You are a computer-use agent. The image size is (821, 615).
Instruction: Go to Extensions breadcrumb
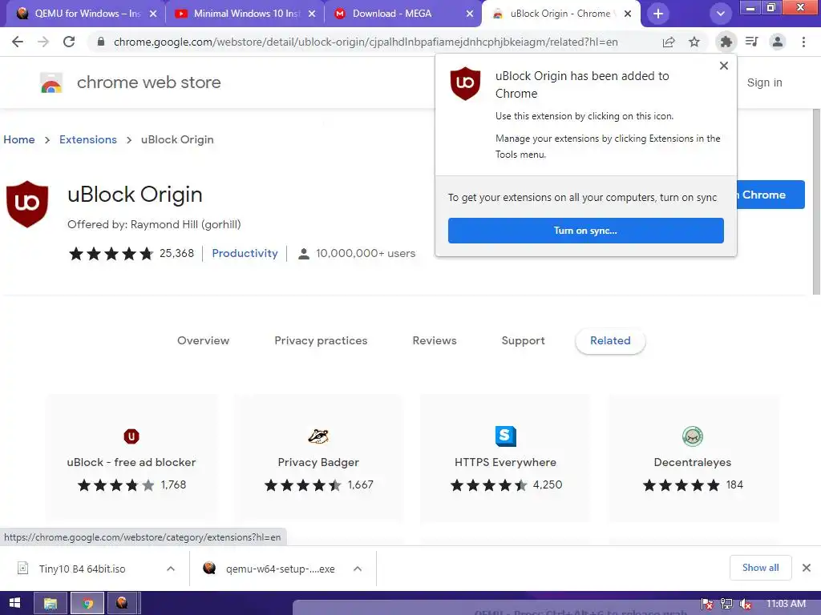coord(88,139)
